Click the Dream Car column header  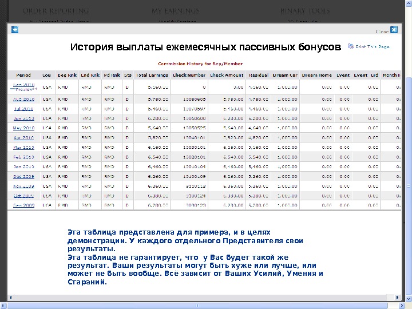(x=285, y=75)
